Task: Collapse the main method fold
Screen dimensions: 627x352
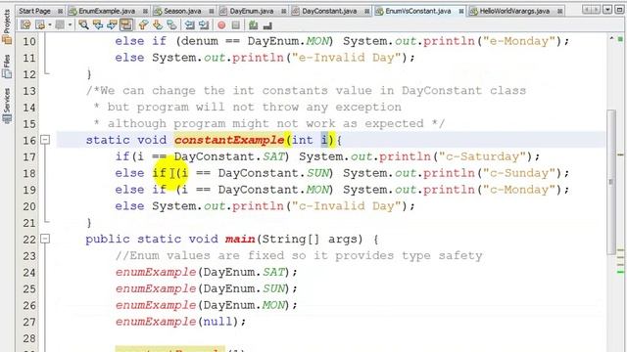Action: point(45,239)
